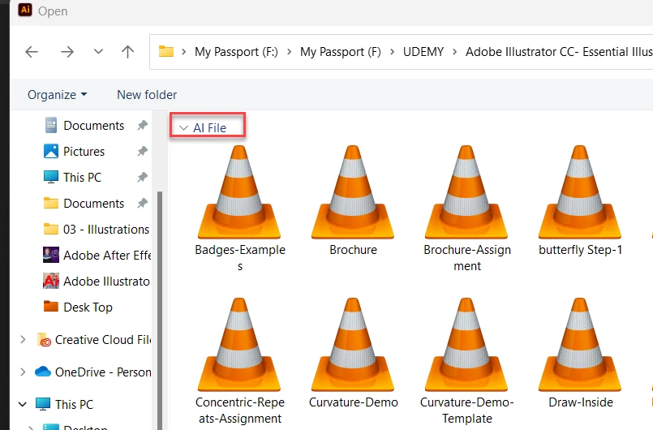Expand chevron after My Passport (F:)
The height and width of the screenshot is (430, 653).
289,52
